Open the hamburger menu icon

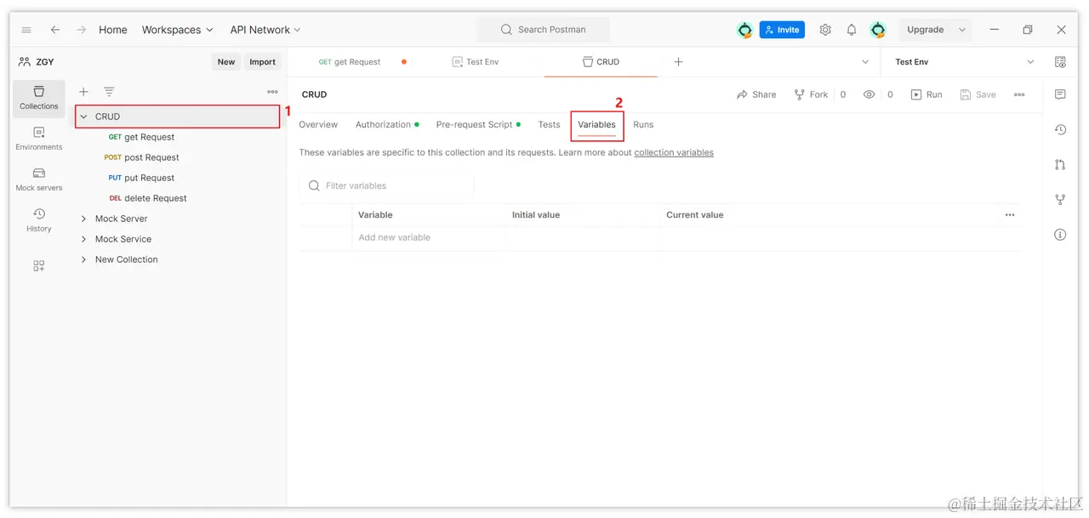click(x=26, y=30)
